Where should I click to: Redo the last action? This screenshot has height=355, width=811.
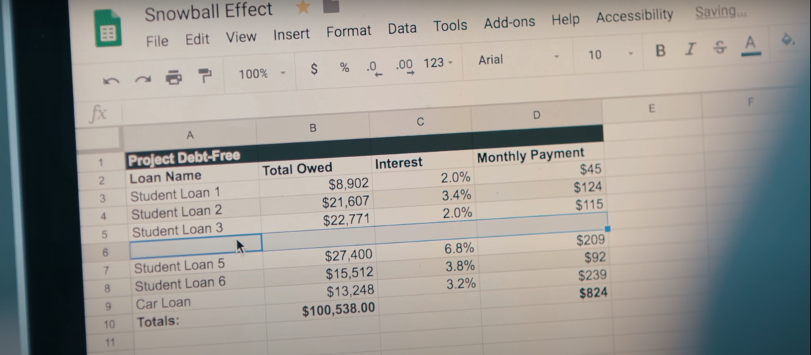point(142,79)
